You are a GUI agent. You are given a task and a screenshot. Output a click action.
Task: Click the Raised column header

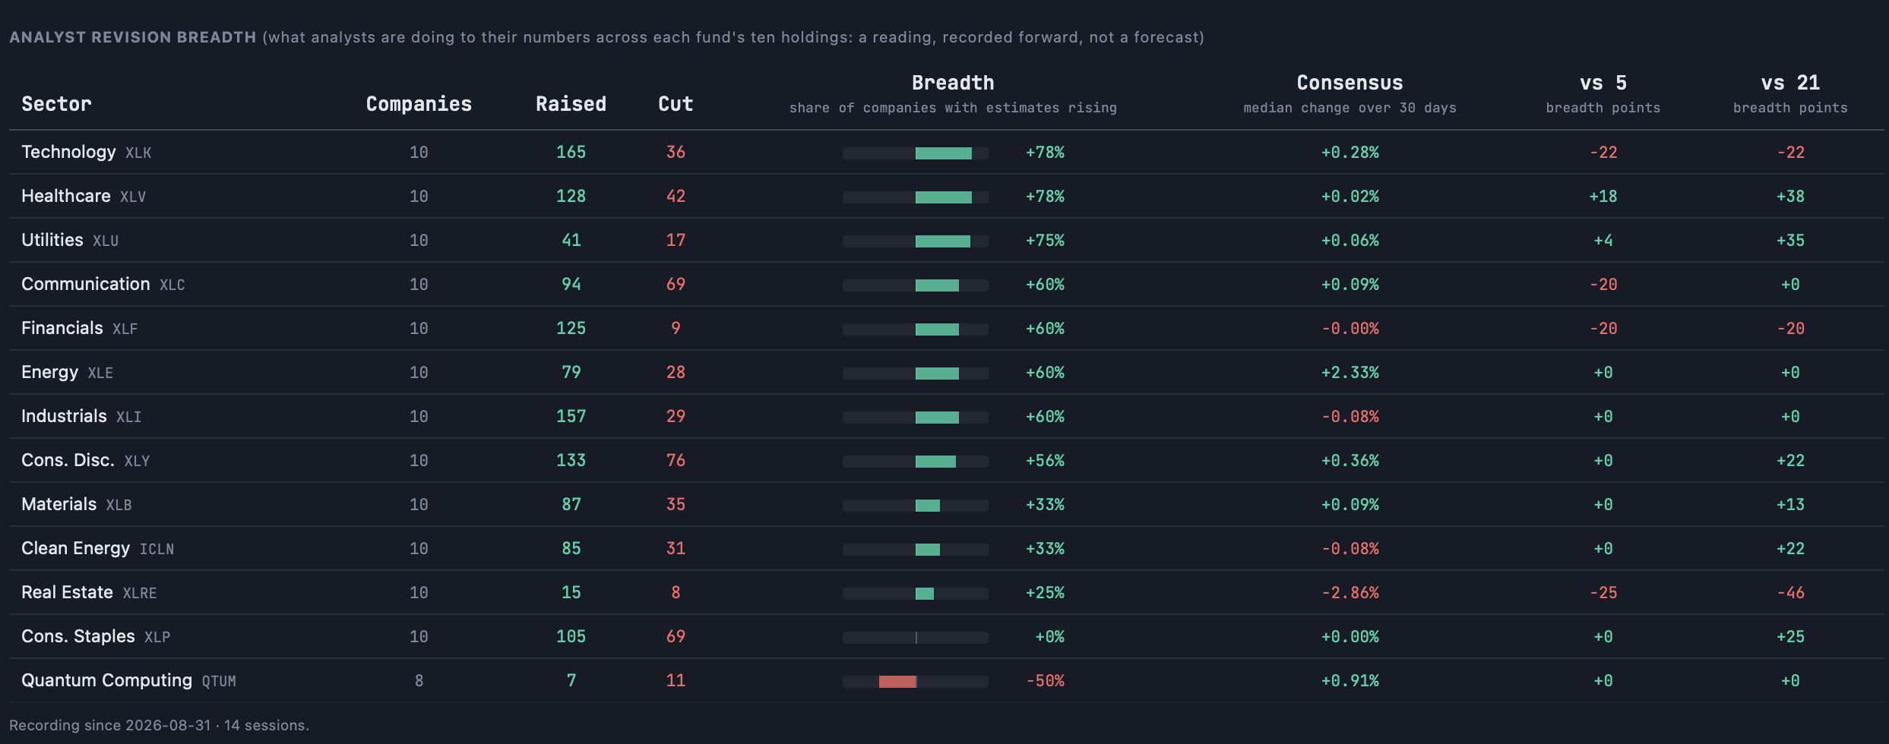pos(571,104)
